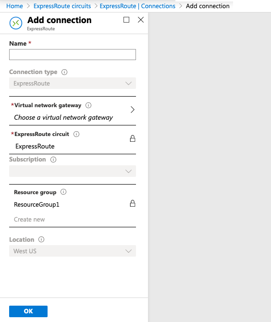Click the Virtual network gateway label
271x322 pixels.
[48, 105]
